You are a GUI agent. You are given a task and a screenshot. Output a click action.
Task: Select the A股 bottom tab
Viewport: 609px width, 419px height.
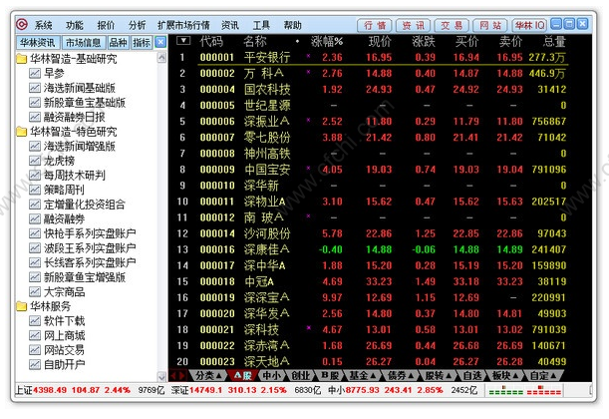pyautogui.click(x=243, y=376)
